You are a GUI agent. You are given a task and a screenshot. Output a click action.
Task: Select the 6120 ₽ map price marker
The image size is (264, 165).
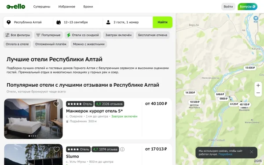pos(234,104)
